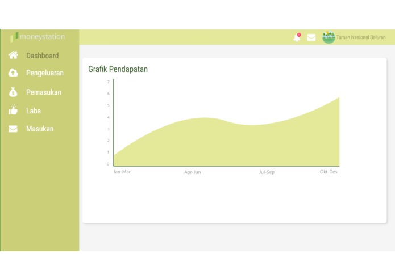Viewport: 395px width, 280px height.
Task: Open the Dashboard menu item
Action: [42, 56]
